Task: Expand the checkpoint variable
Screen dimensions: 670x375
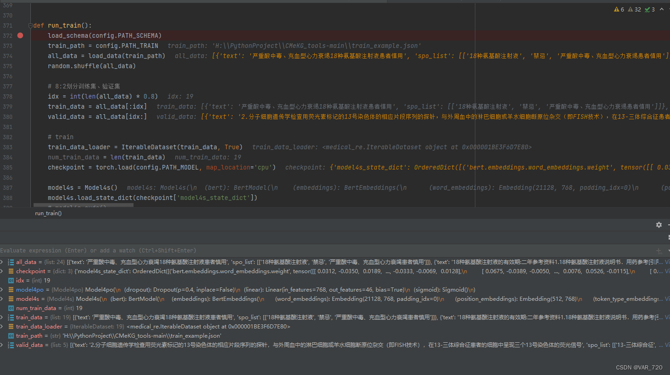Action: coord(2,271)
